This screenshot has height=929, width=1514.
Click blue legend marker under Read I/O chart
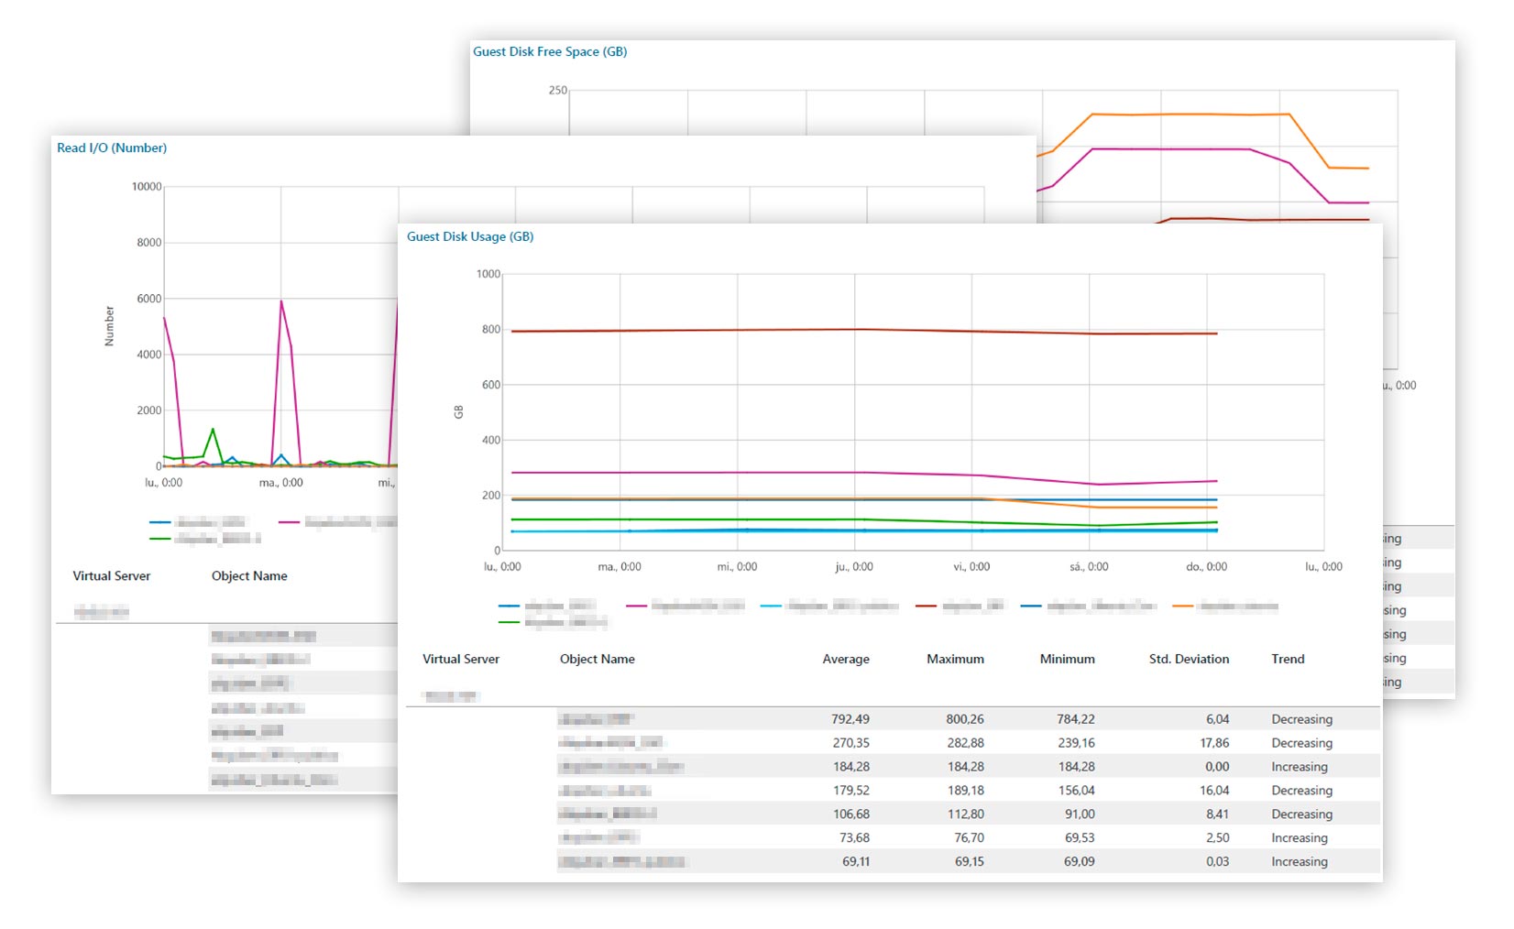click(x=160, y=522)
